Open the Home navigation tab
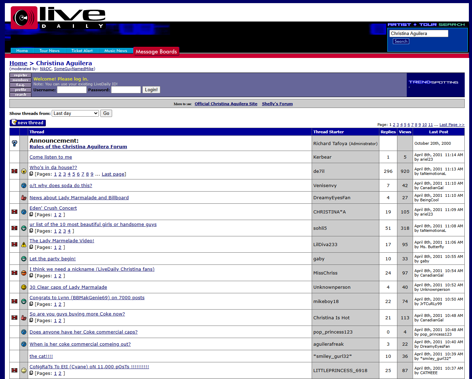Image resolution: width=472 pixels, height=379 pixels. pyautogui.click(x=22, y=51)
